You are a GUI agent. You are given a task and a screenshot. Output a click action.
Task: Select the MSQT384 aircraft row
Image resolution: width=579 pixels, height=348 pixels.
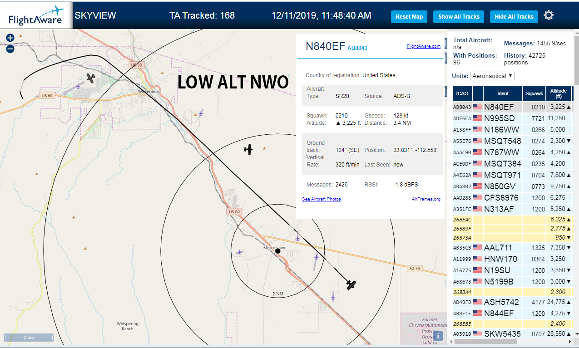pyautogui.click(x=512, y=164)
